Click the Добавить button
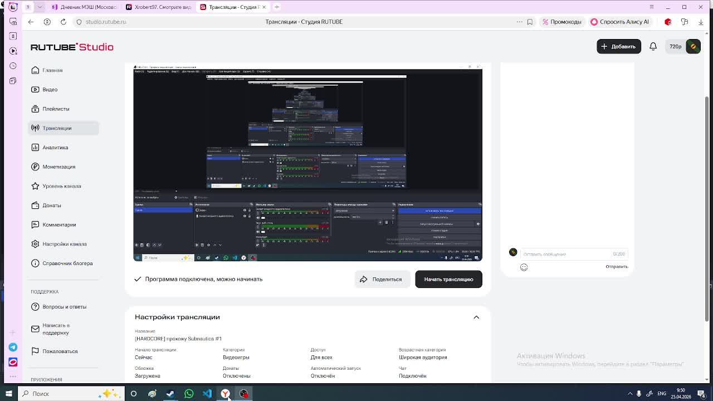 pyautogui.click(x=618, y=46)
